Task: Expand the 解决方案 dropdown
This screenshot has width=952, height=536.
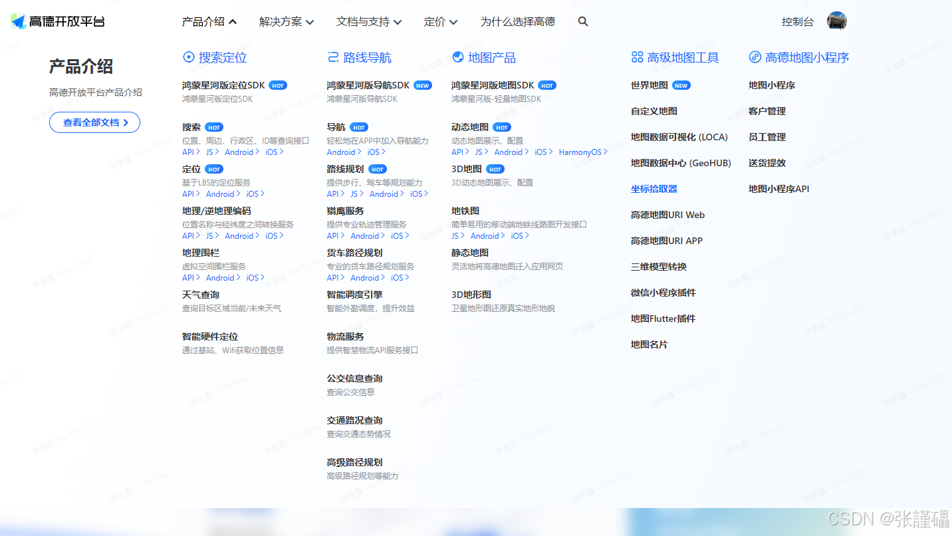Action: click(287, 21)
